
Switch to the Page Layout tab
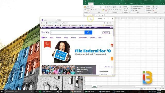click(x=103, y=4)
